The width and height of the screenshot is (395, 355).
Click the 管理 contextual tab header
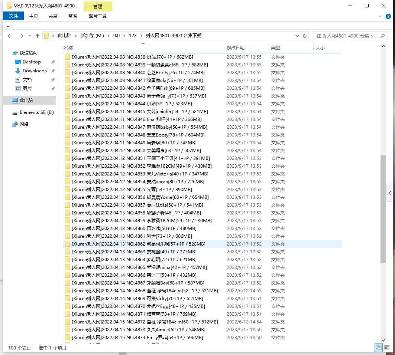click(98, 6)
